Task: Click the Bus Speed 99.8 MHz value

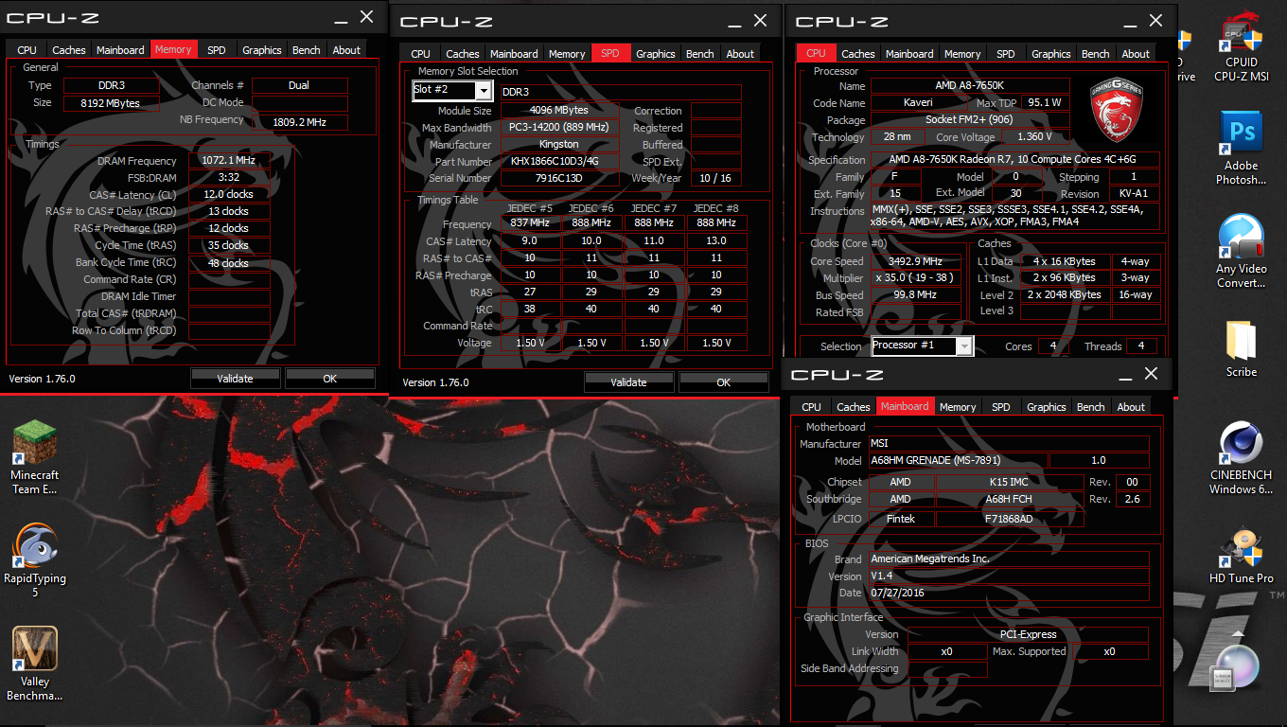Action: click(x=916, y=295)
